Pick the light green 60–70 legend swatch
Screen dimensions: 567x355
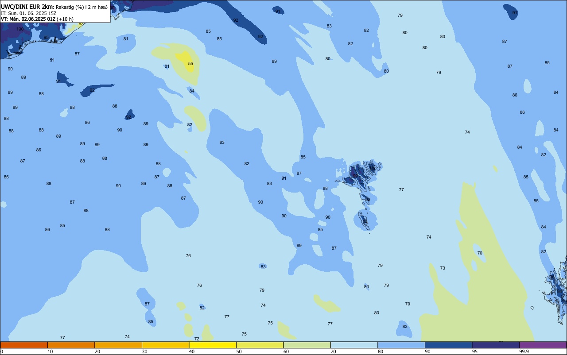(x=307, y=345)
